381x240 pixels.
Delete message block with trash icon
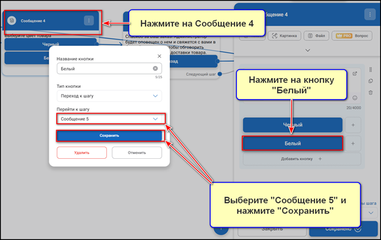click(371, 93)
